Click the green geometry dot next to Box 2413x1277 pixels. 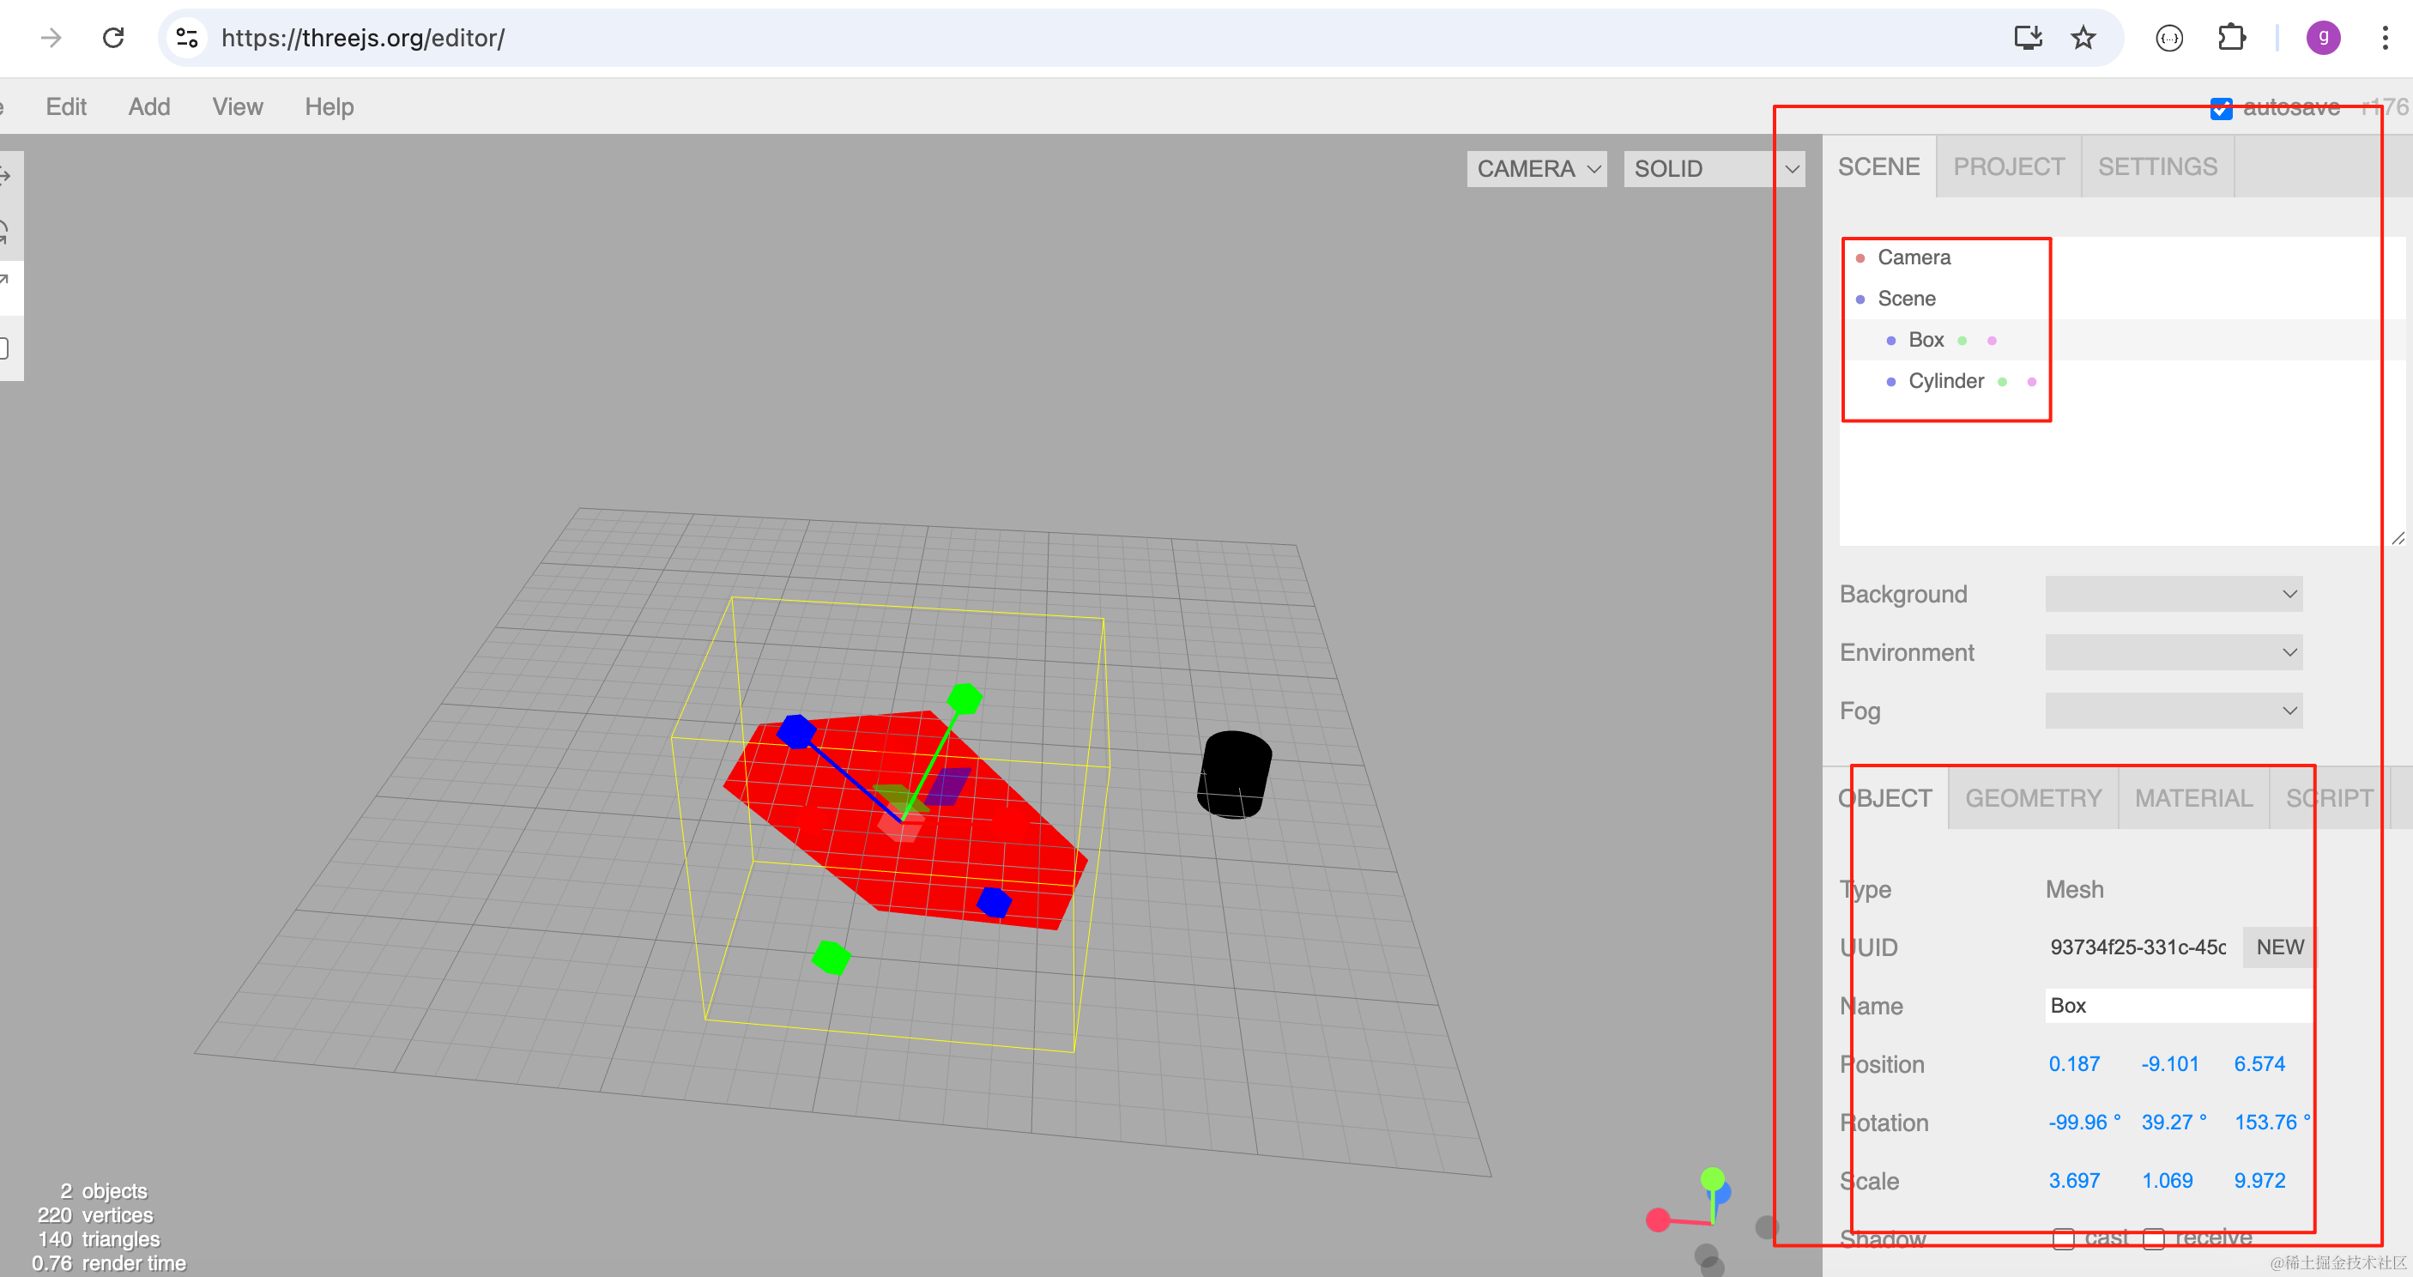pyautogui.click(x=1962, y=340)
